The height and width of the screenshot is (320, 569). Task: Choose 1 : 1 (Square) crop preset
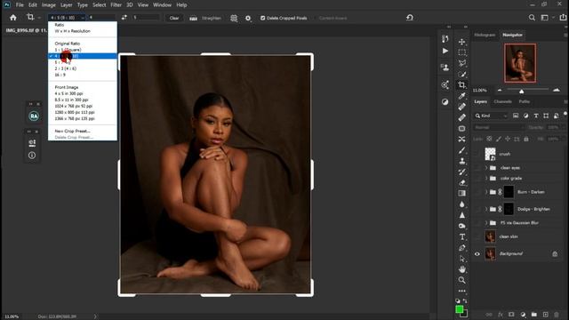(x=68, y=50)
